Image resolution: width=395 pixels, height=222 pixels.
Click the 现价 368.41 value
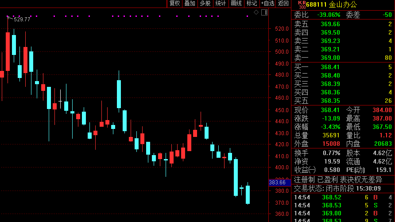point(330,110)
